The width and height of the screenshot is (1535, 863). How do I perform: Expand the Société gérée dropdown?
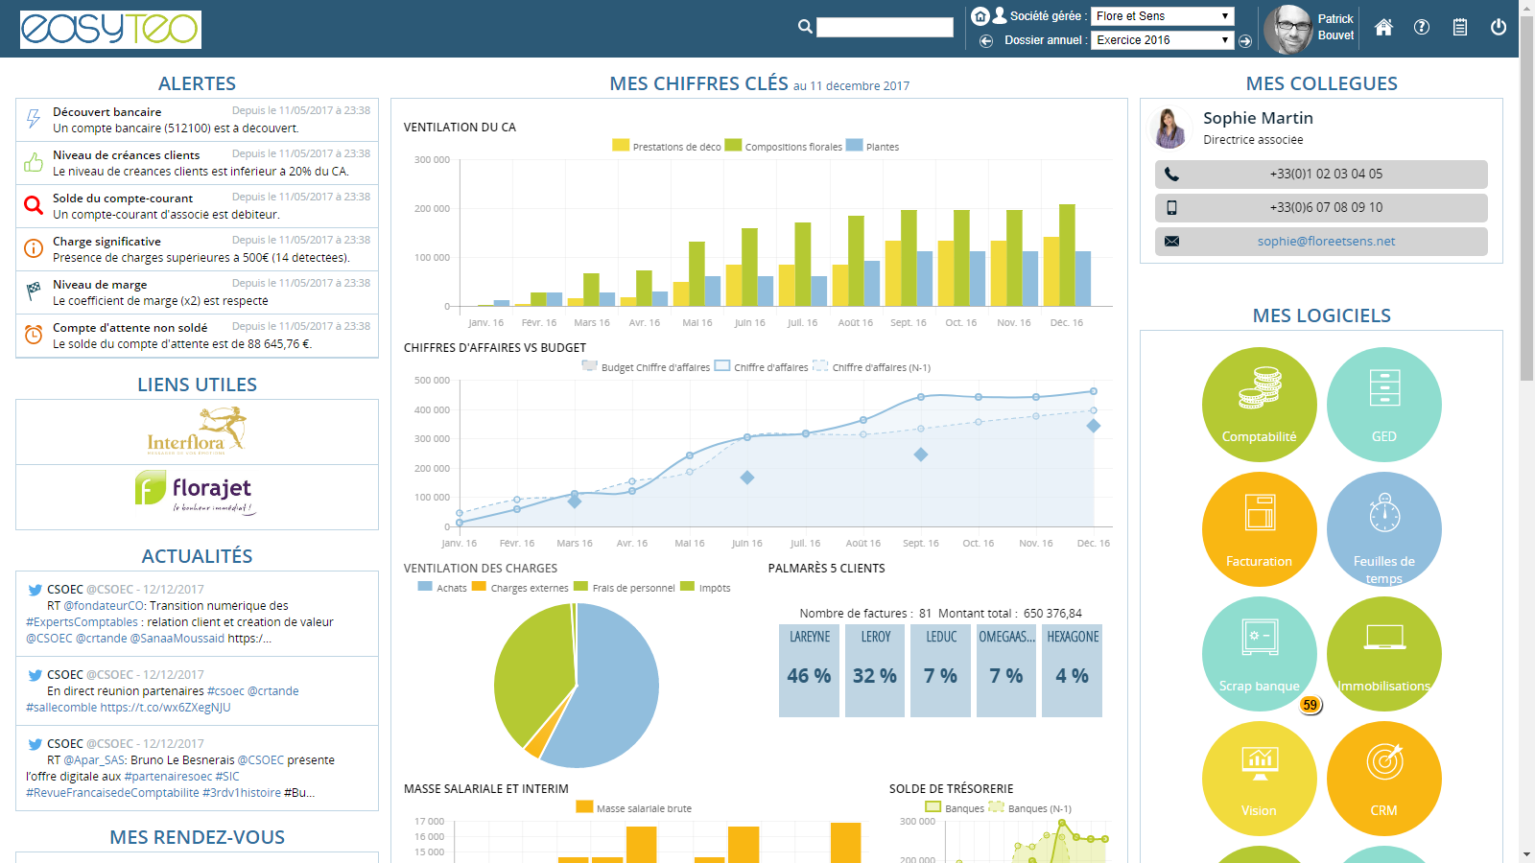pos(1162,16)
